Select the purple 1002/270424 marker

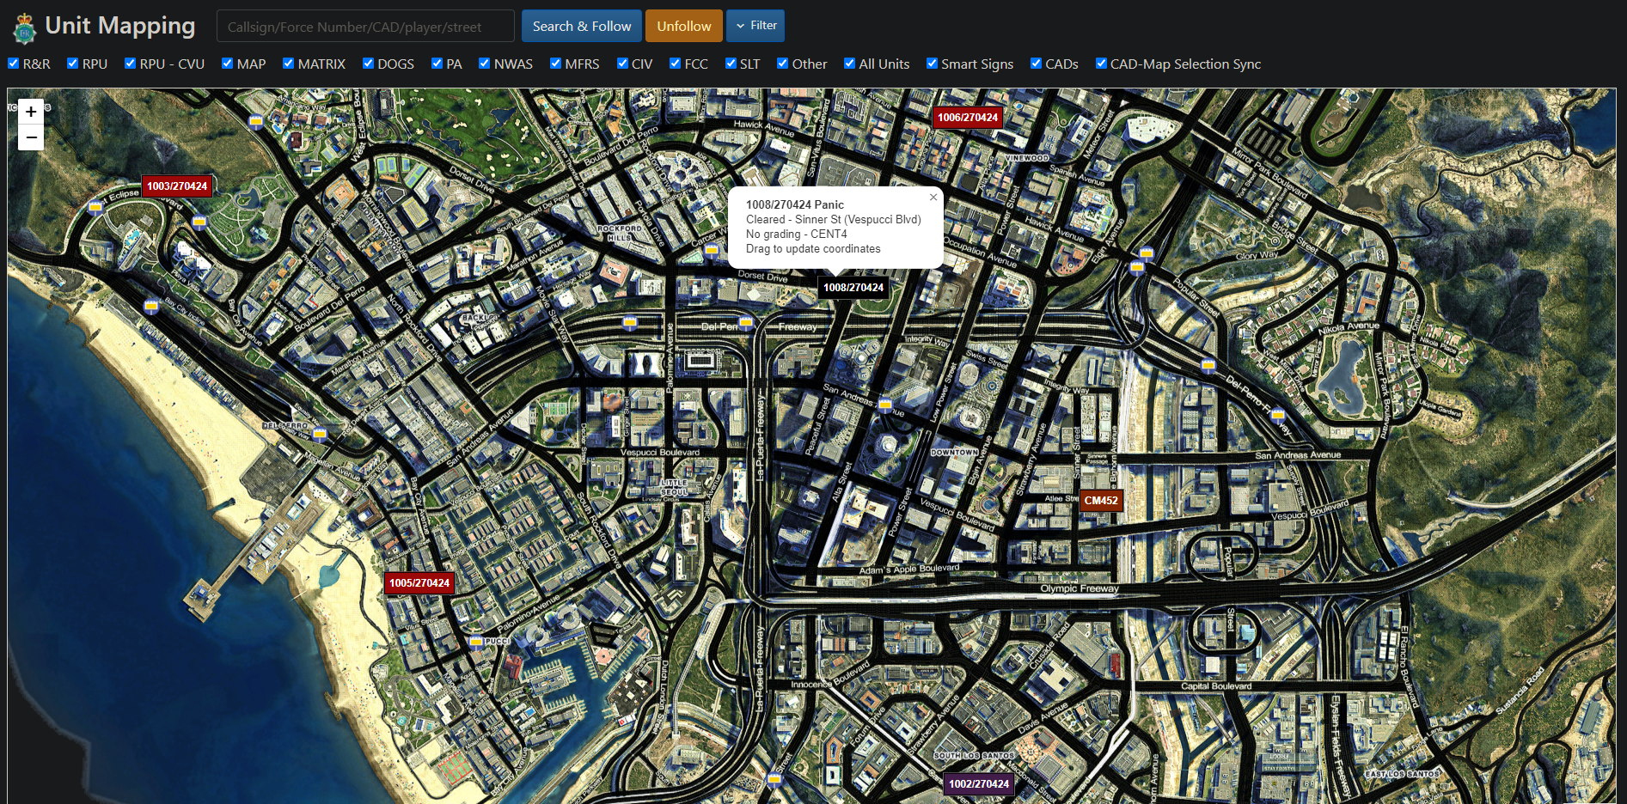pyautogui.click(x=979, y=784)
